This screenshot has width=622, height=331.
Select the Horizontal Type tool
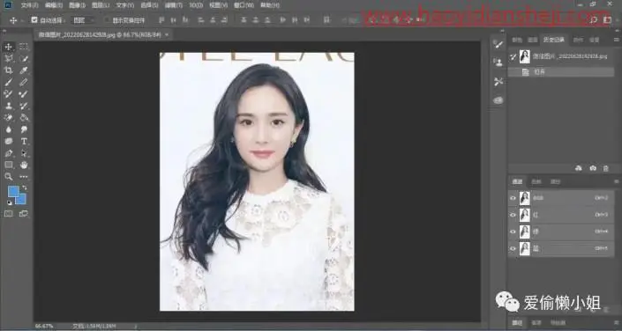click(x=24, y=142)
